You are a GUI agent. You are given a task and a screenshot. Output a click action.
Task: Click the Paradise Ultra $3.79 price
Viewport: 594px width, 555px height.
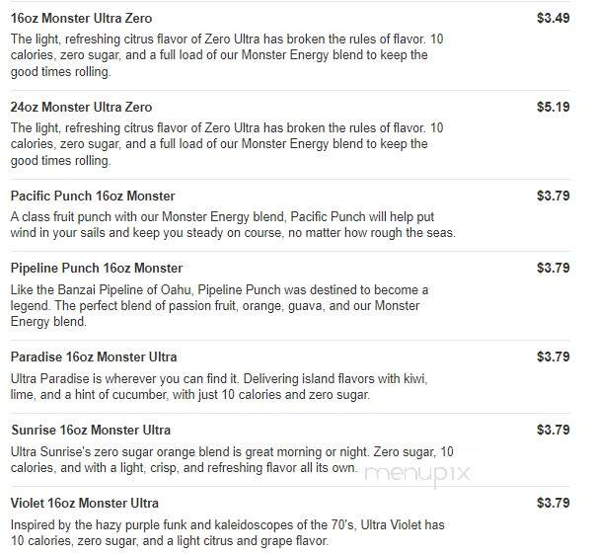(554, 357)
